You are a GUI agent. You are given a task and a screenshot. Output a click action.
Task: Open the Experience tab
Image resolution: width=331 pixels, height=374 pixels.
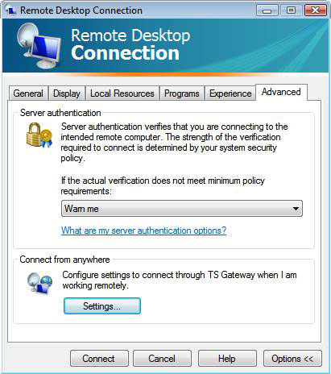230,93
